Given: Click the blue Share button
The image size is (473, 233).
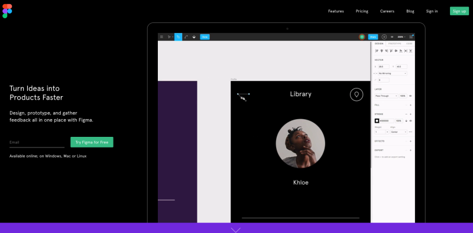Looking at the screenshot, I should coord(373,37).
